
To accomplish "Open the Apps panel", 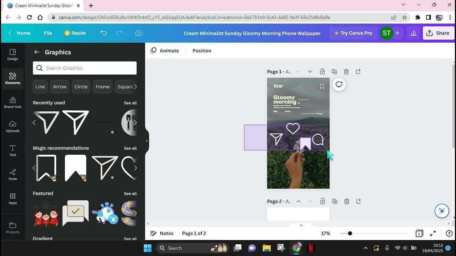I will [x=12, y=199].
